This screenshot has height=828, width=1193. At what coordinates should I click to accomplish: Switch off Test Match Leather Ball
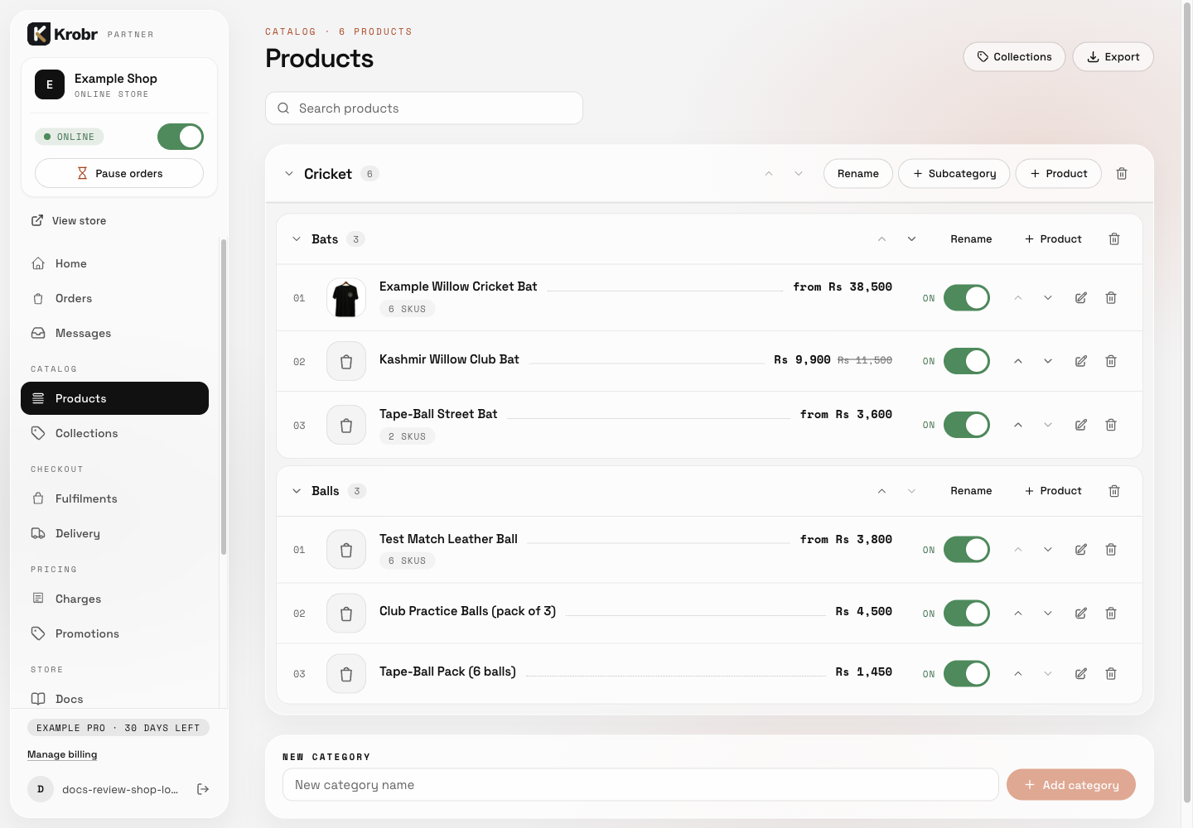coord(967,550)
